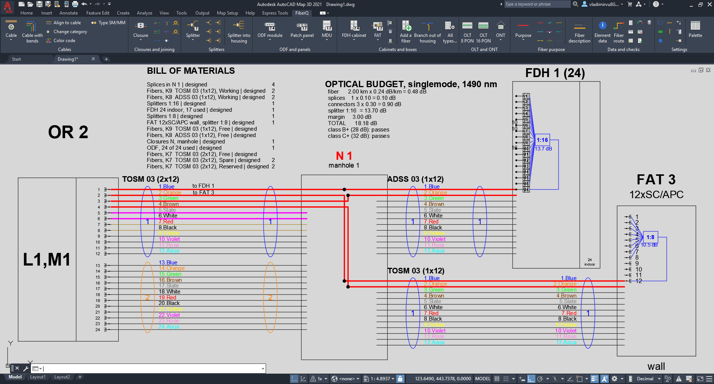The width and height of the screenshot is (714, 384).
Task: Click keyword search field
Action: [x=537, y=4]
